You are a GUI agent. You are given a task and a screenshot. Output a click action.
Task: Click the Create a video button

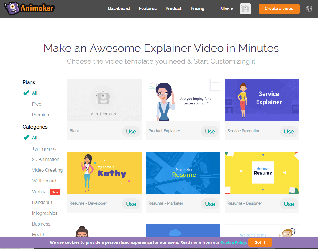click(279, 9)
